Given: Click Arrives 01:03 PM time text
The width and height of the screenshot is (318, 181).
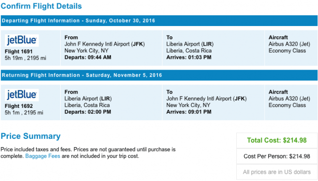Looking at the screenshot, I should 189,57.
